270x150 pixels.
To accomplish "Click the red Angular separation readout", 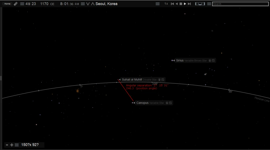I will (147, 87).
